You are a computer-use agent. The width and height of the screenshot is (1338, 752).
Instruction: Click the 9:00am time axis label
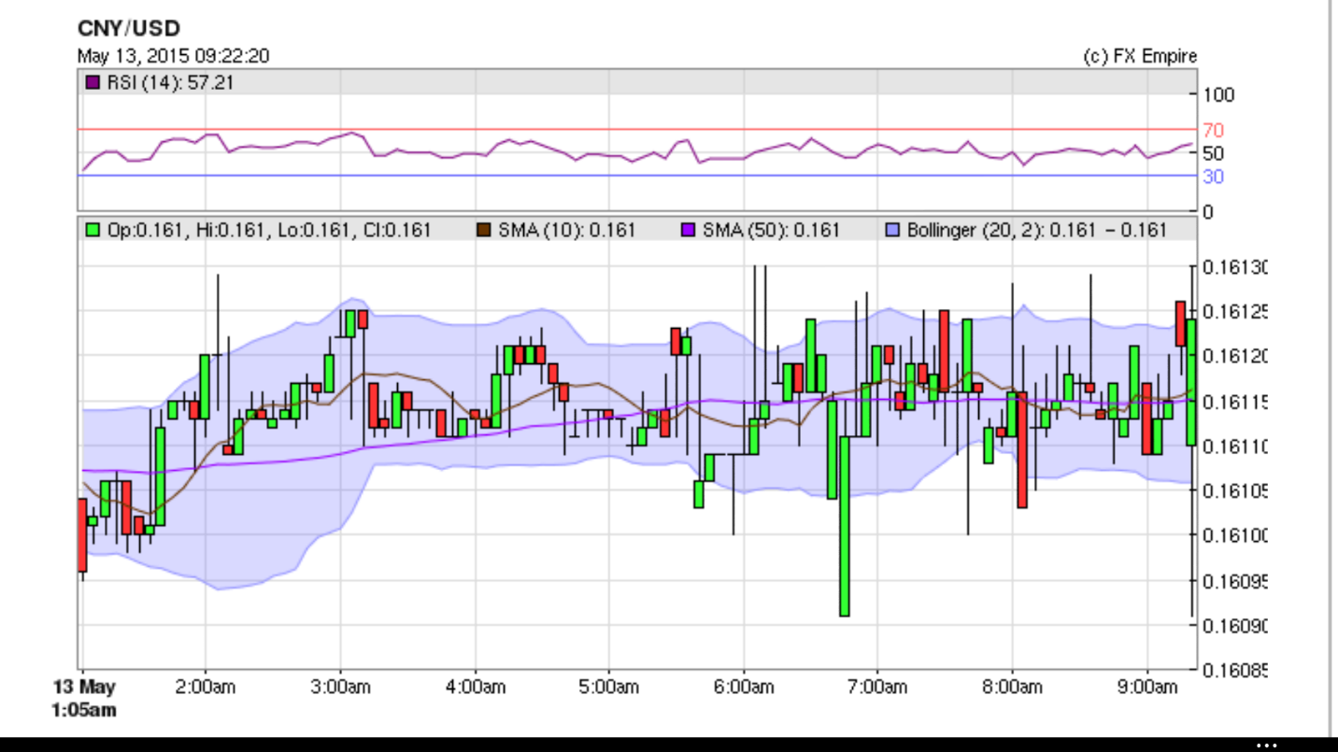1147,688
